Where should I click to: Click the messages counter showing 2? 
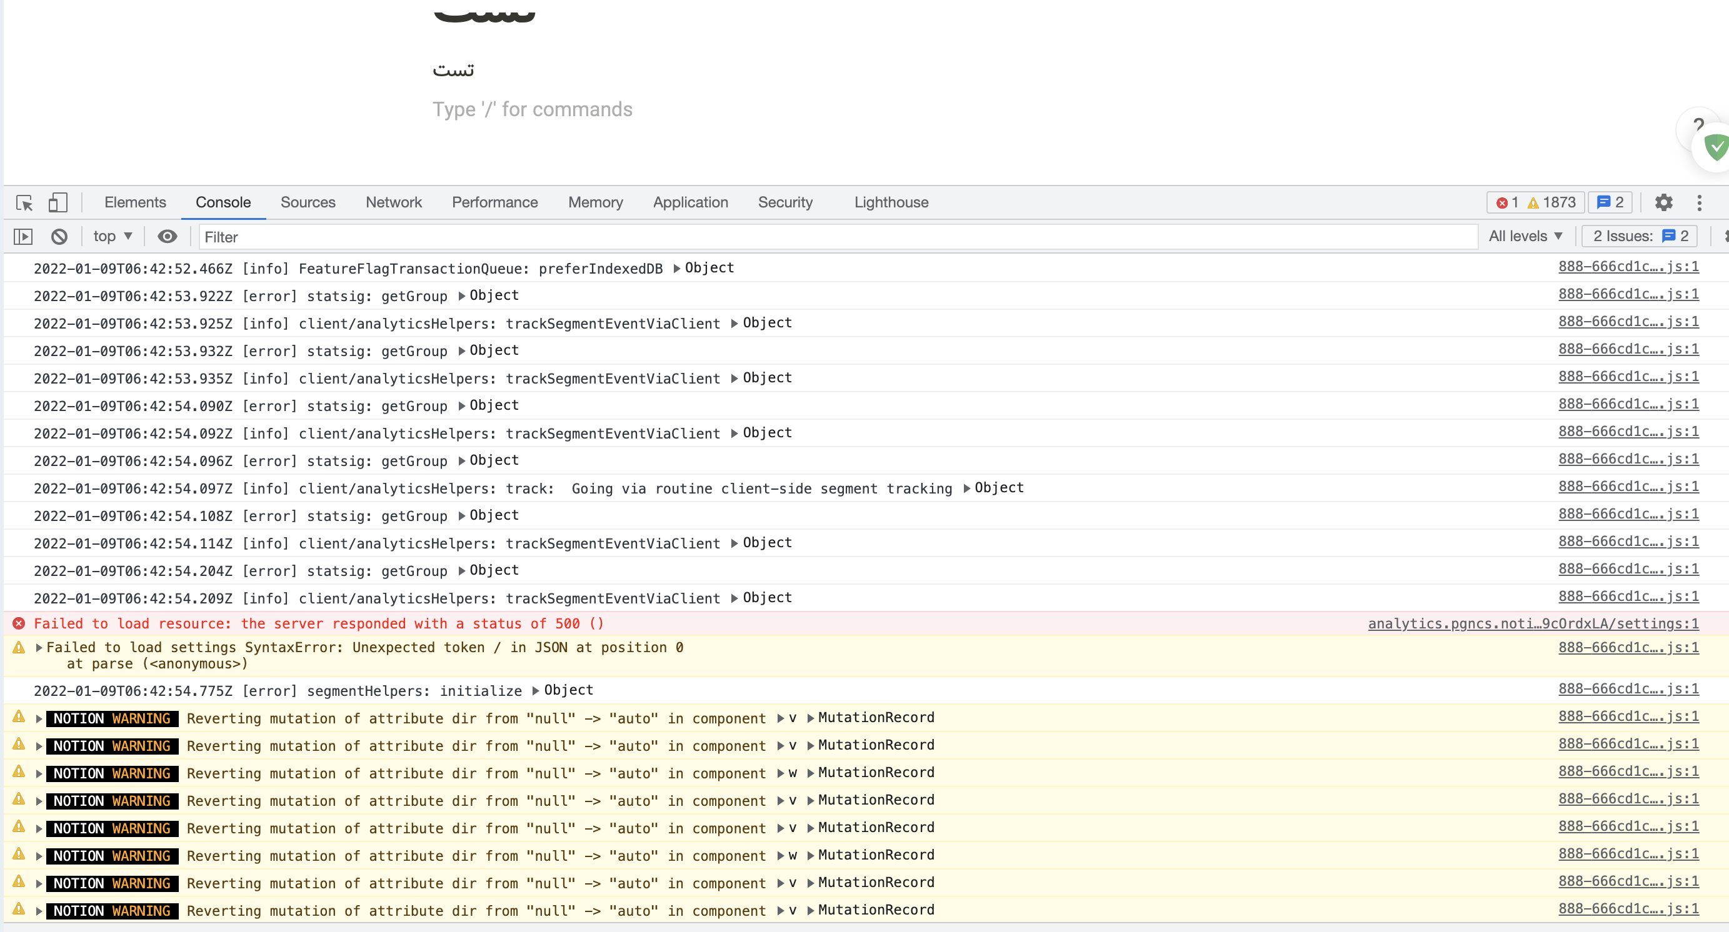click(1610, 202)
